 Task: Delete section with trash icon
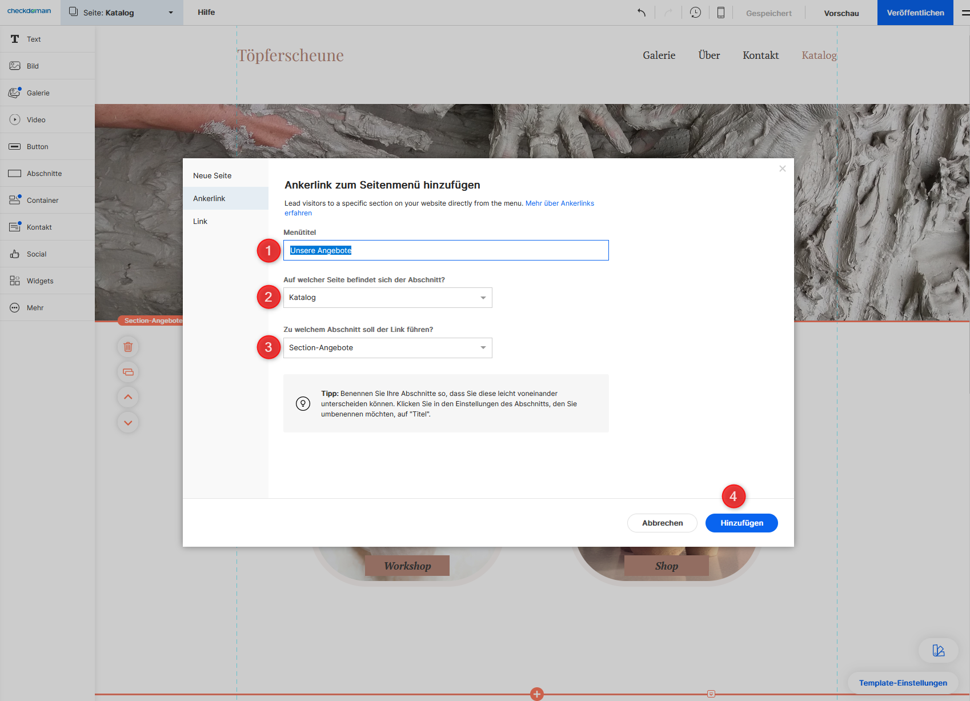(128, 347)
